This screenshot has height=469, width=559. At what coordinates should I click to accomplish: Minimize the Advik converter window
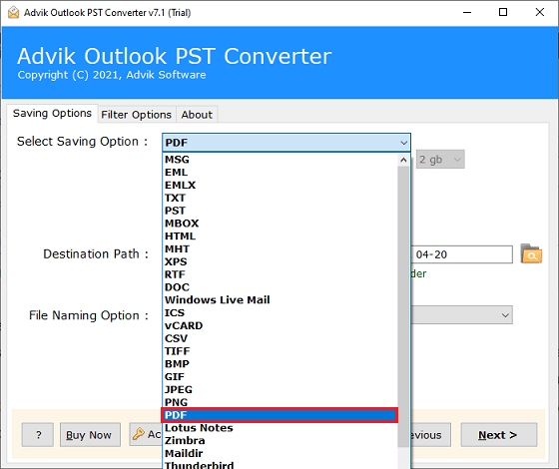[x=467, y=12]
